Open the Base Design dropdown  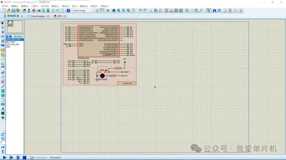pyautogui.click(x=82, y=11)
